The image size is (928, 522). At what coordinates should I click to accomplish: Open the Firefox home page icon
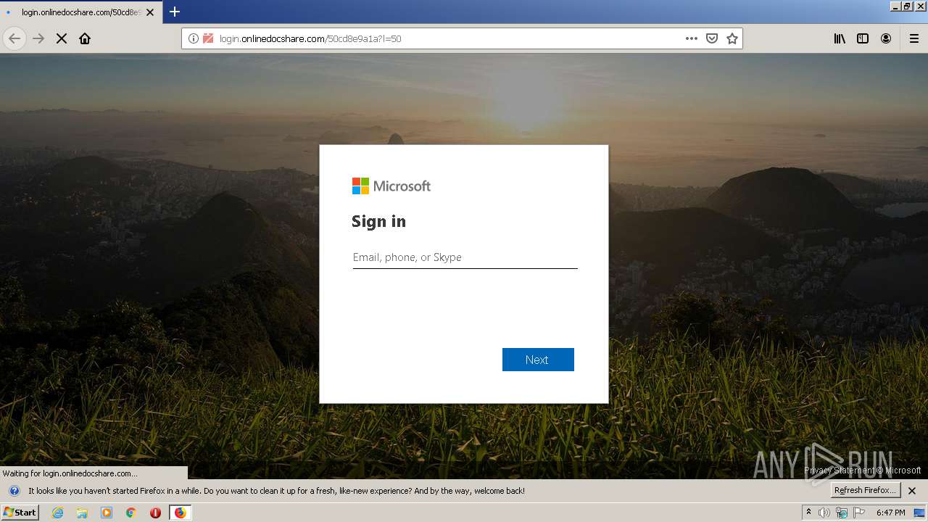tap(85, 38)
